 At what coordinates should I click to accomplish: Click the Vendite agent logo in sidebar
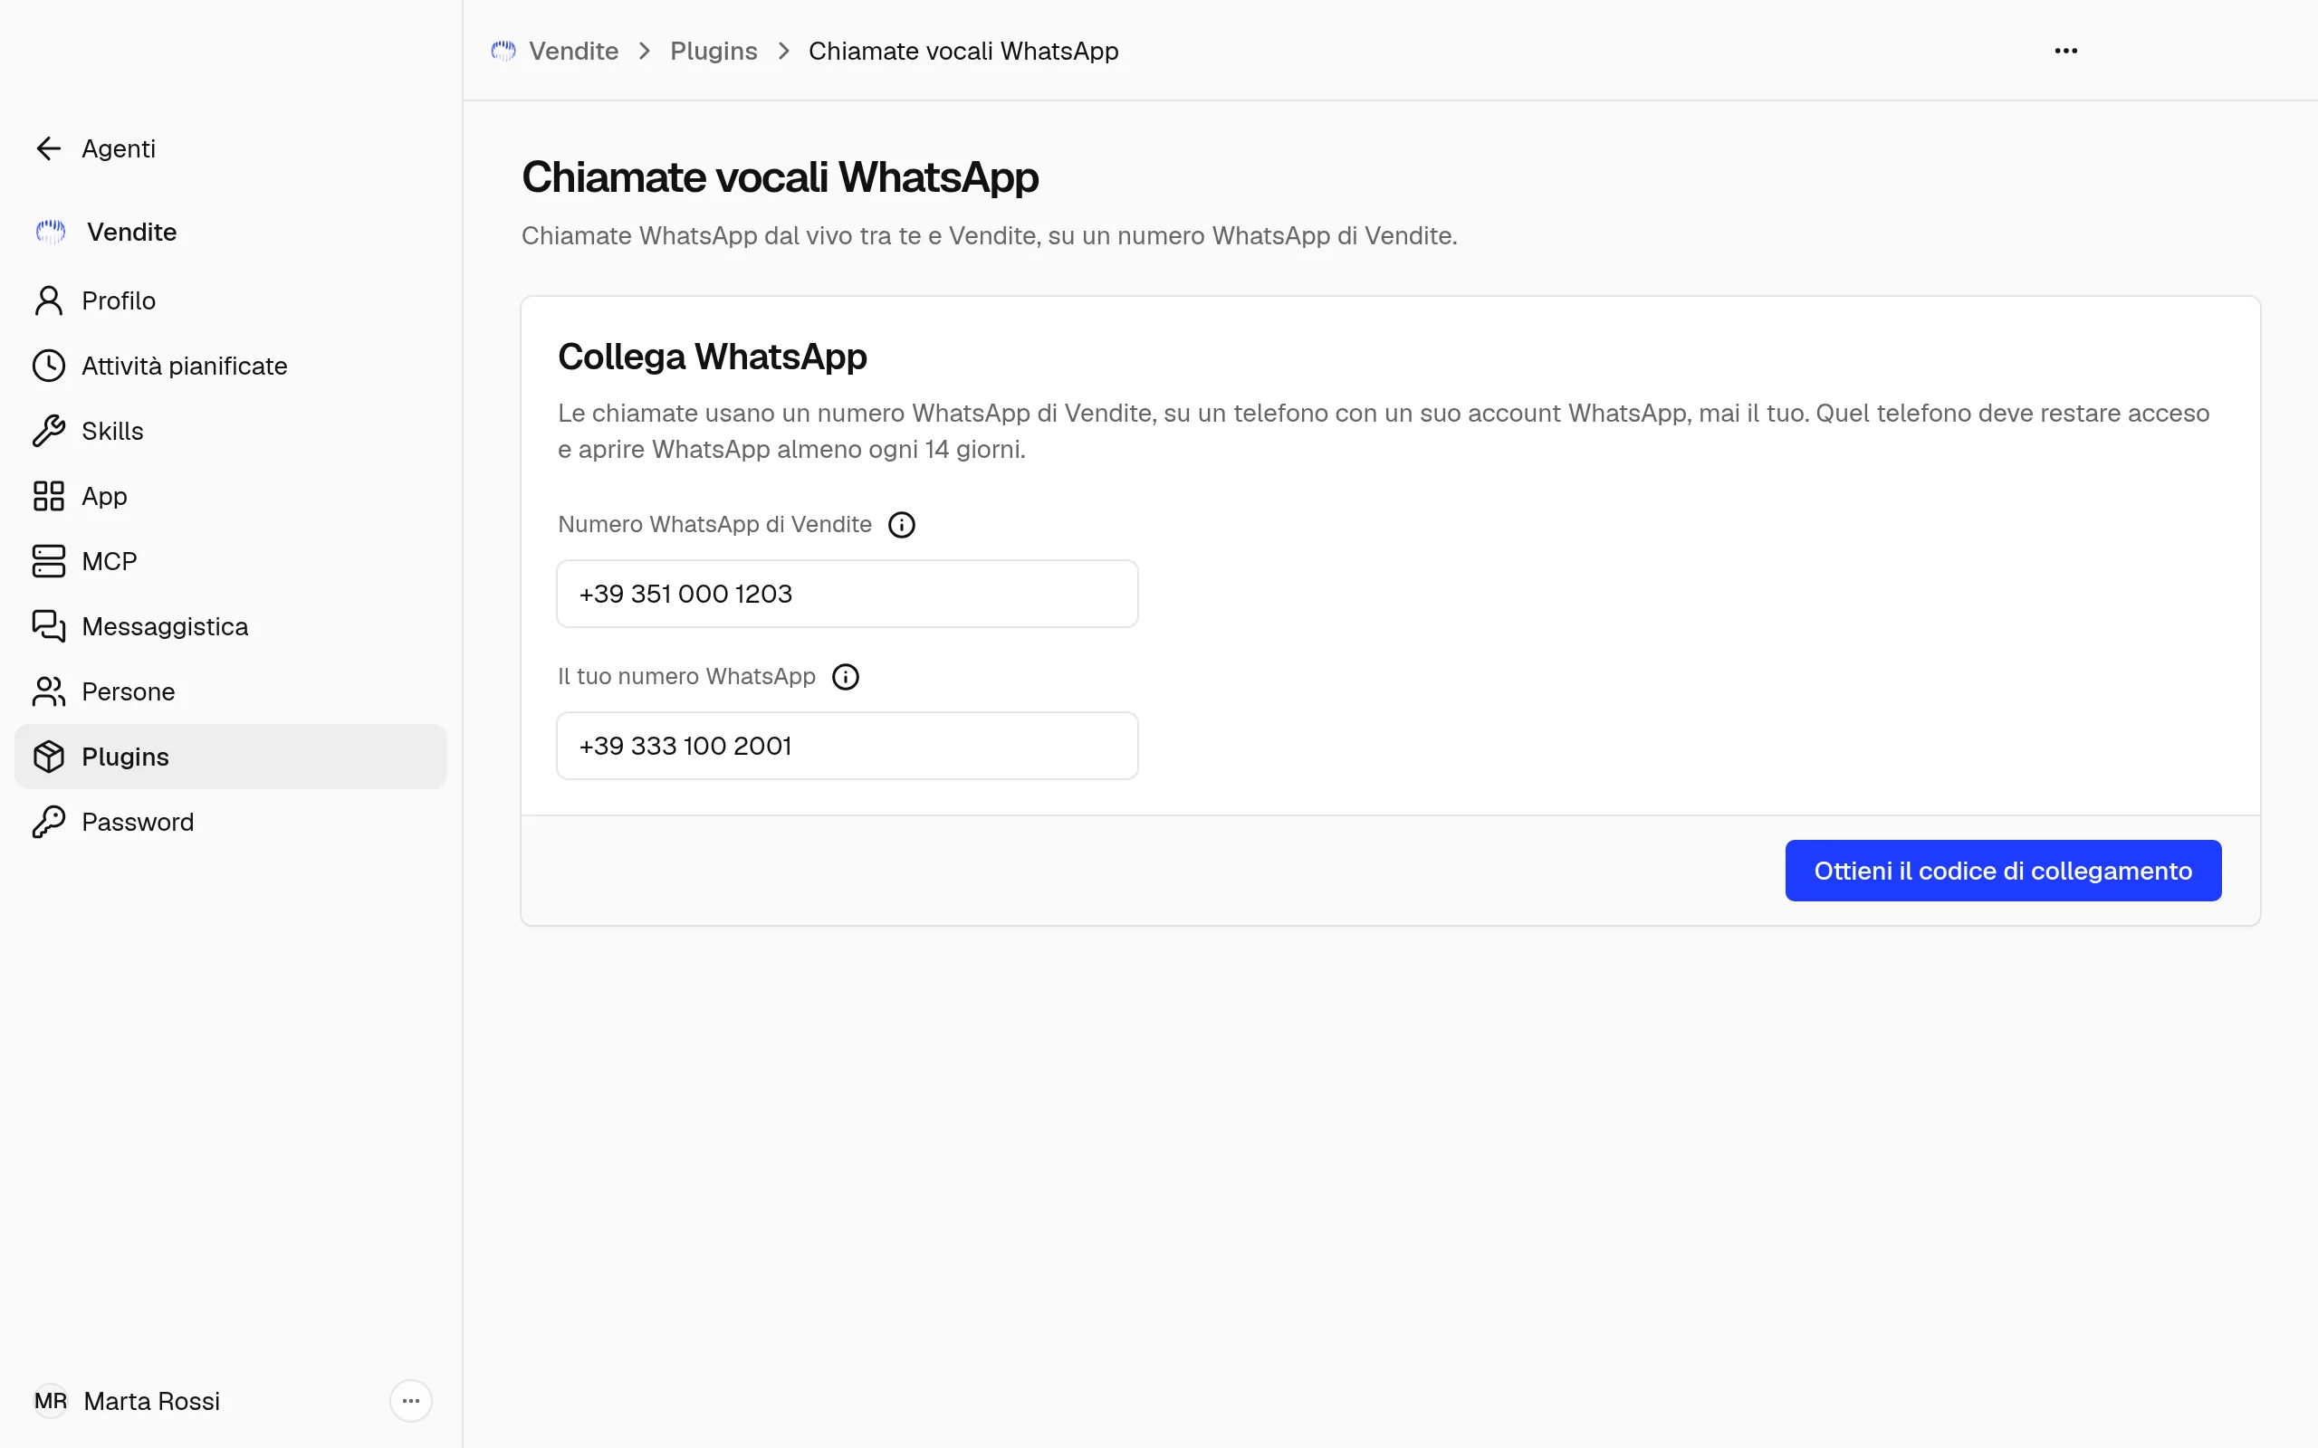pos(51,232)
